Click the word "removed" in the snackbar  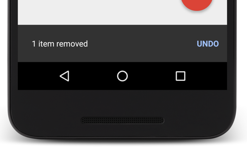pos(72,44)
